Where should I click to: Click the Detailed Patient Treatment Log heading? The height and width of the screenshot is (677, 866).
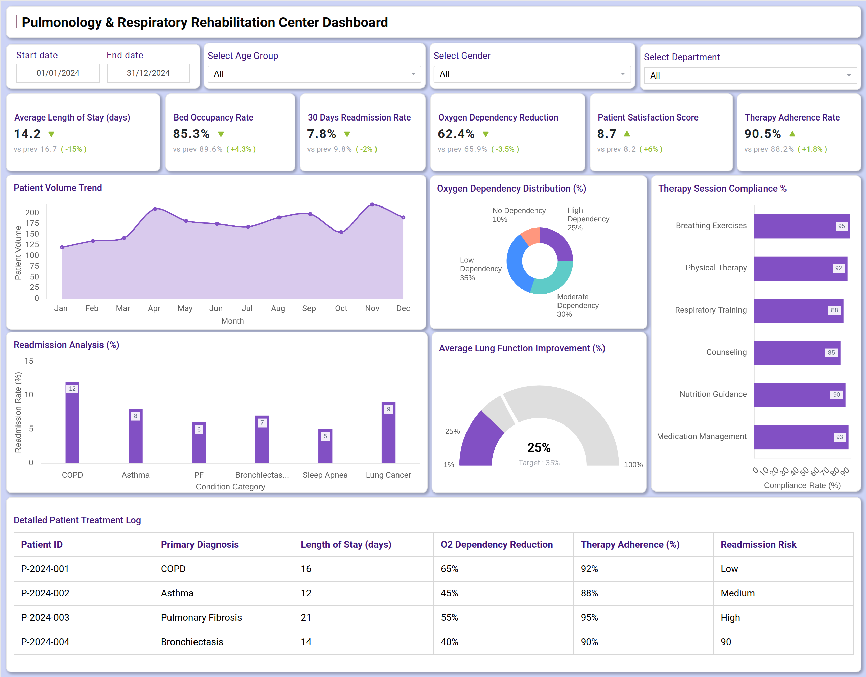[77, 520]
